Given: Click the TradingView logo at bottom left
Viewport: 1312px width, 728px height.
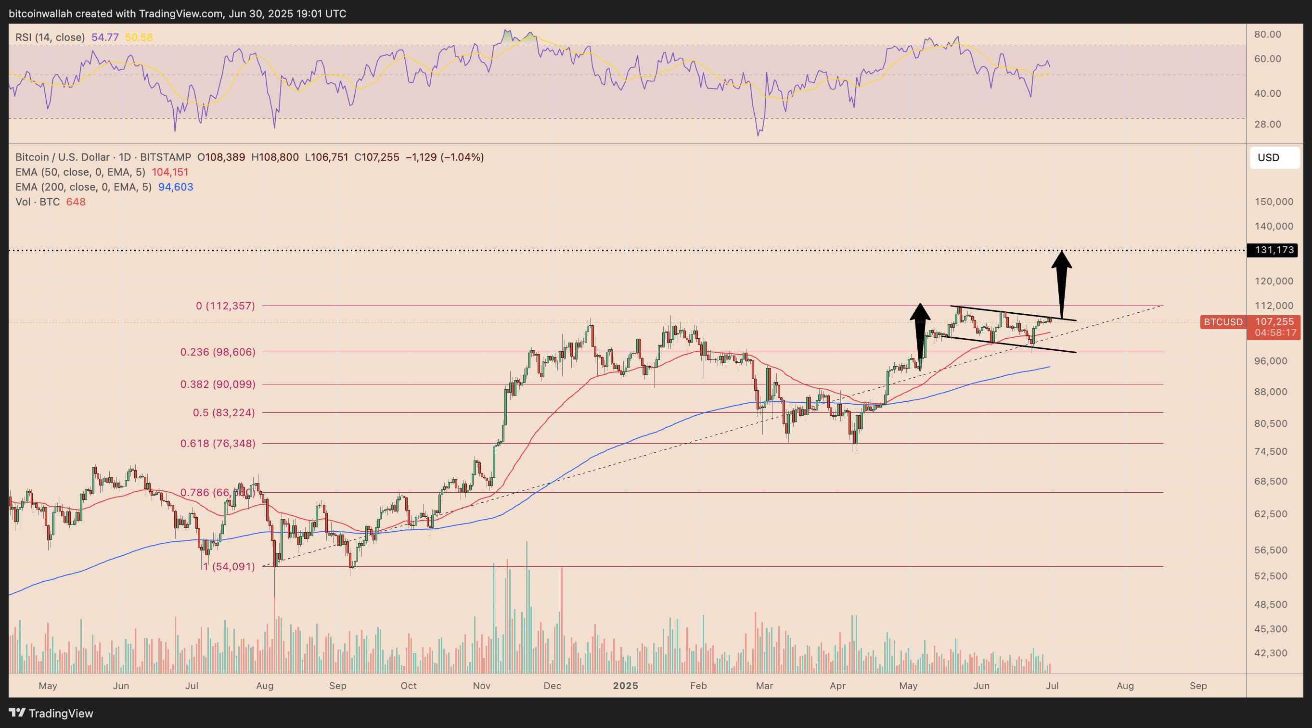Looking at the screenshot, I should click(x=51, y=713).
